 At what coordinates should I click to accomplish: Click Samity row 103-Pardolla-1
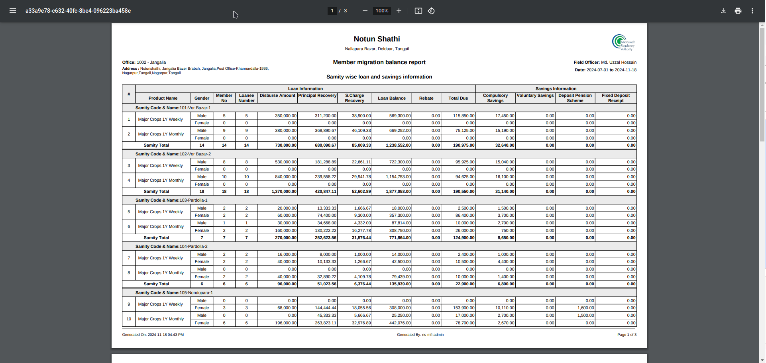pos(379,200)
